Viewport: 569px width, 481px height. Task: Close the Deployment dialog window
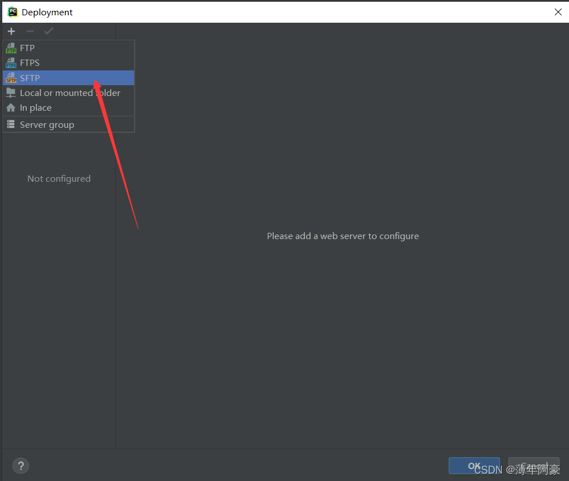click(x=558, y=12)
